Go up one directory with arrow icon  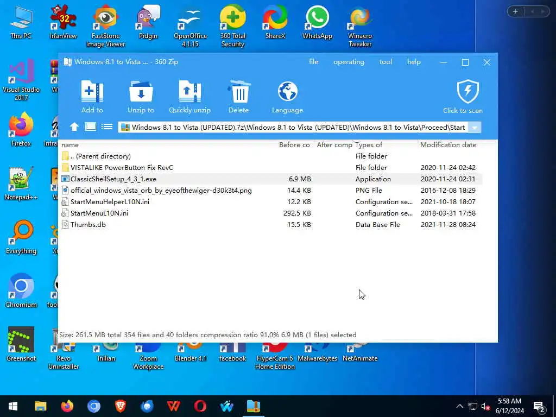pyautogui.click(x=74, y=127)
